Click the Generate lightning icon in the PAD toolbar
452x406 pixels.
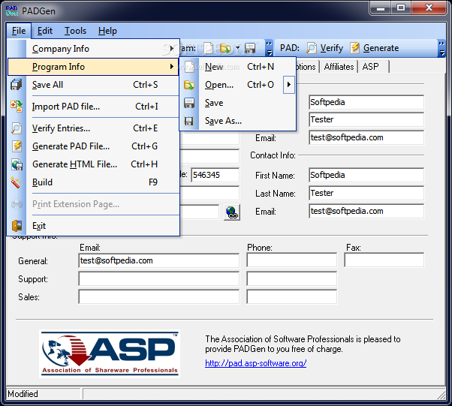355,48
